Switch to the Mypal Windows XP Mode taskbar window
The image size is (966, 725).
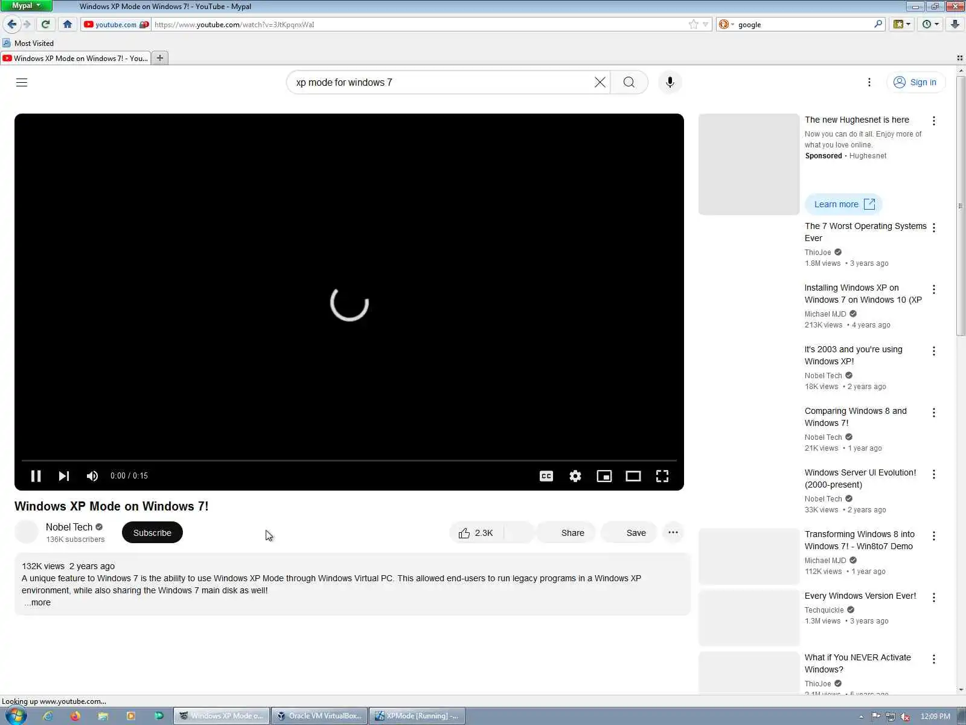[222, 716]
